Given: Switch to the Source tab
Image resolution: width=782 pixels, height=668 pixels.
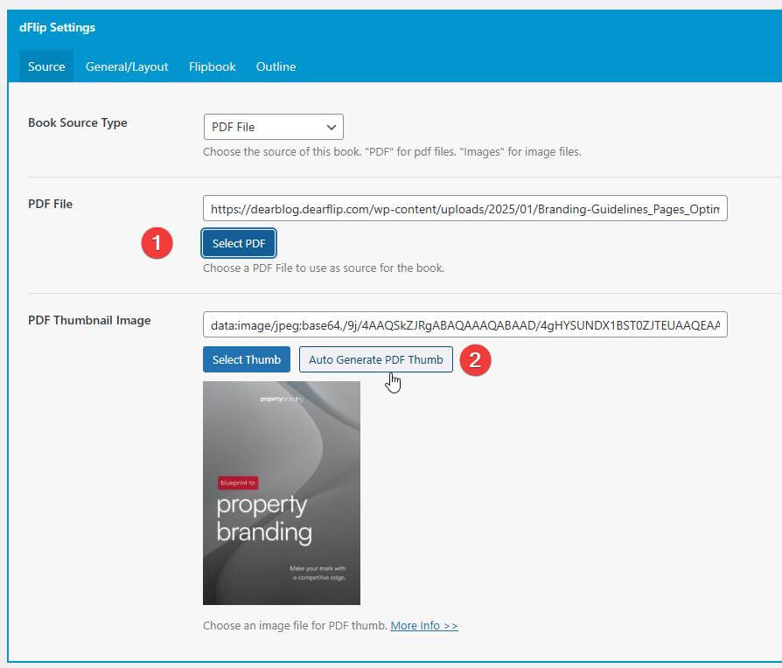Looking at the screenshot, I should pos(46,66).
